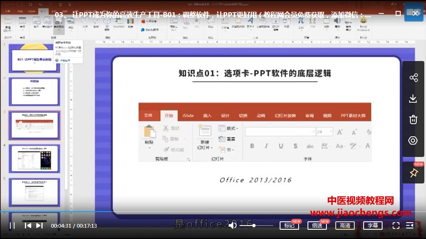Open the 标记 marker button

click(289, 226)
